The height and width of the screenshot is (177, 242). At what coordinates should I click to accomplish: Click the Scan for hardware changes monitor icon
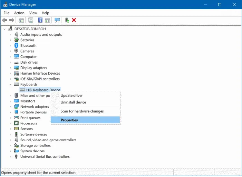(x=57, y=20)
